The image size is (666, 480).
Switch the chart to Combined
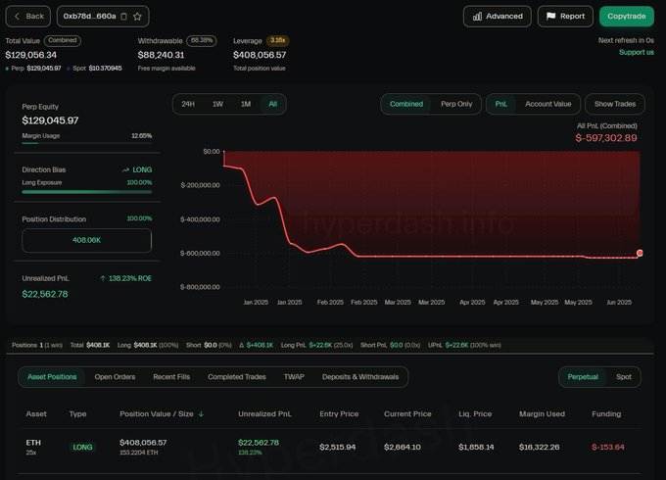point(406,104)
